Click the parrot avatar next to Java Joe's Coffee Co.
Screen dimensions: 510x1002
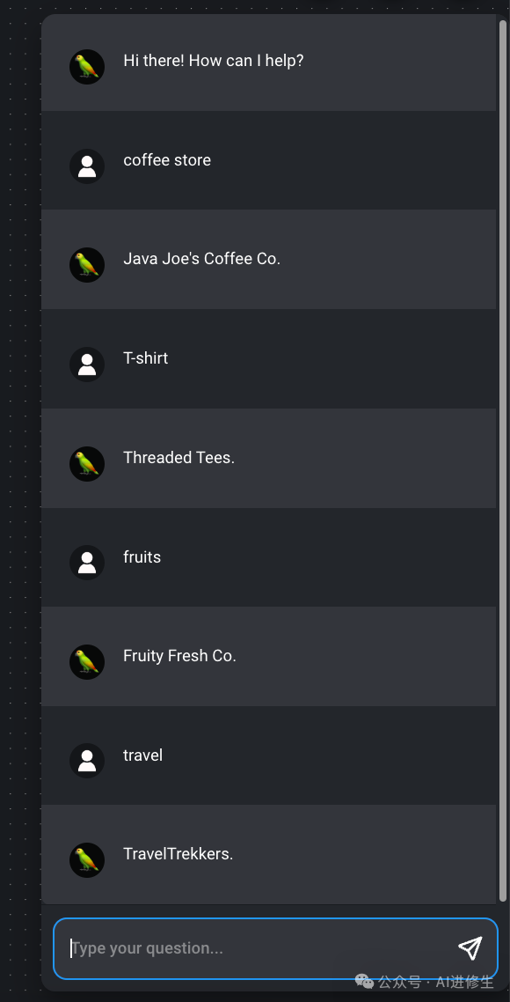[x=87, y=265]
